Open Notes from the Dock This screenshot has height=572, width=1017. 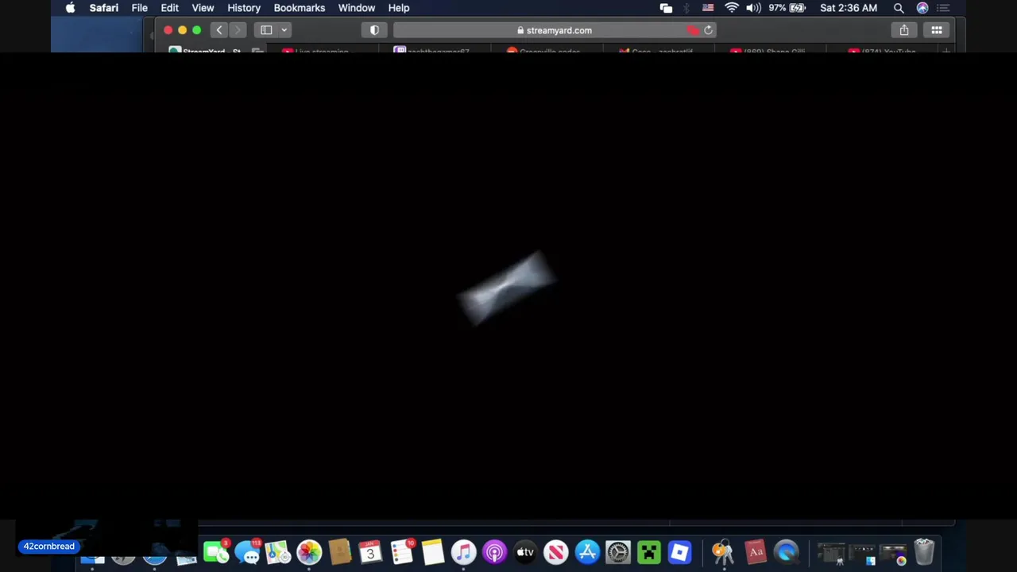tap(432, 552)
